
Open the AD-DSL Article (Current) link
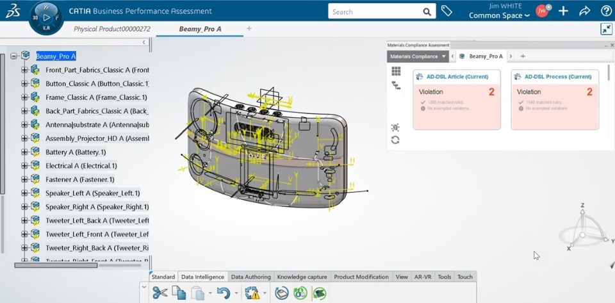(457, 77)
